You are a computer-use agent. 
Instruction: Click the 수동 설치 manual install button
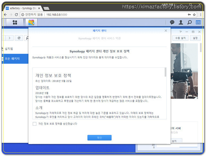point(180,38)
